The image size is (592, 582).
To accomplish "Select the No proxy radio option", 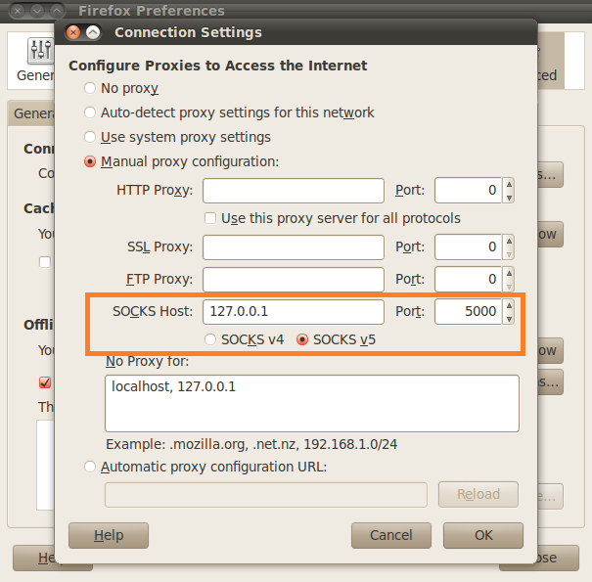I will (x=90, y=88).
